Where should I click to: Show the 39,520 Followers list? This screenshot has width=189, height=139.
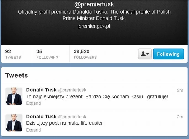point(85,54)
